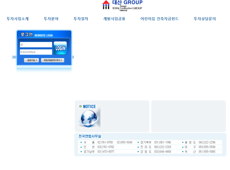
Task: Open the 개발사업금융 menu
Action: [114, 19]
